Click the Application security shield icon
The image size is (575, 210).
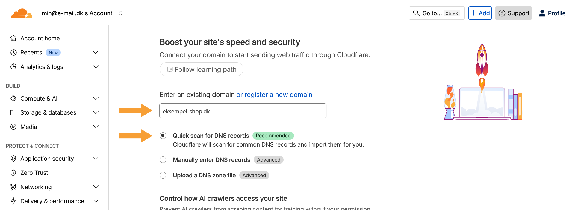coord(13,159)
